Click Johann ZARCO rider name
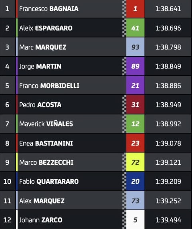Screen dimensions: 192x229 point(41,220)
